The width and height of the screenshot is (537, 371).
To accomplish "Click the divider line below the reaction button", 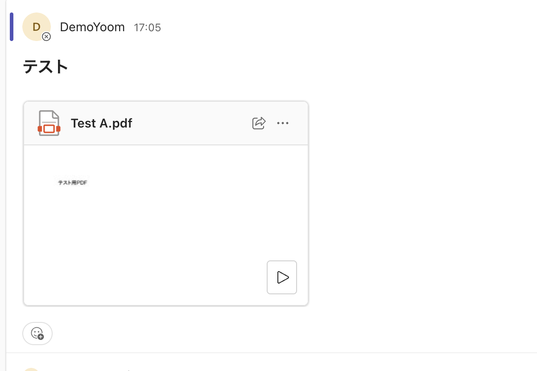I will pyautogui.click(x=272, y=353).
